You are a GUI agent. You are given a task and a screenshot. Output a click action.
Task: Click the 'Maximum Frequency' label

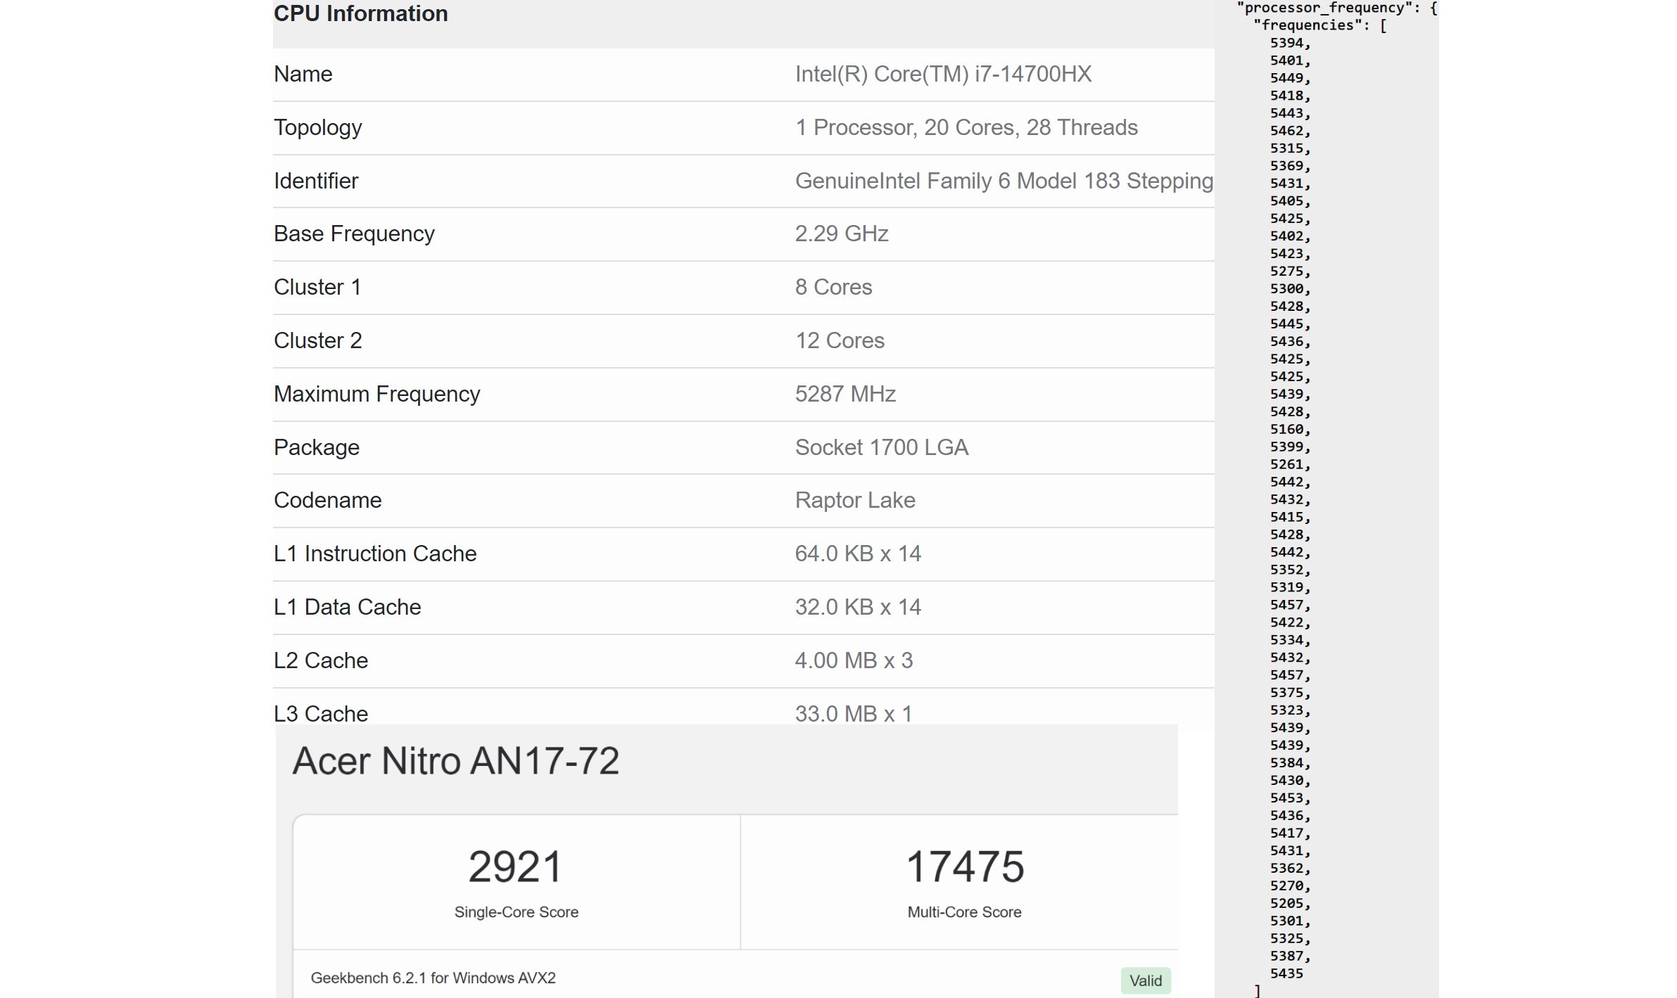click(x=376, y=394)
